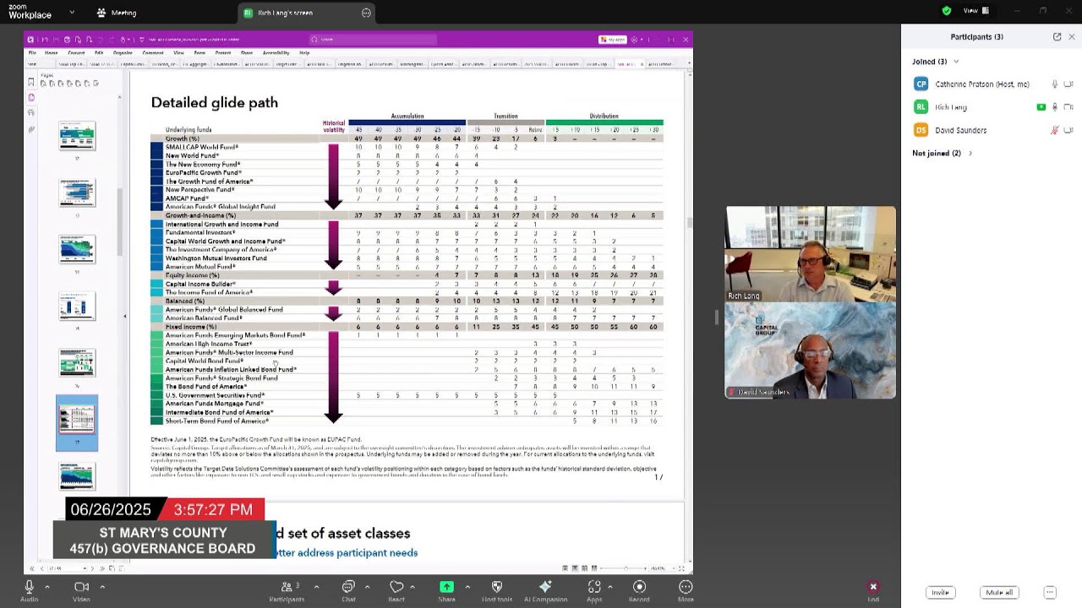Click the green encryption shield icon
This screenshot has height=608, width=1082.
946,11
